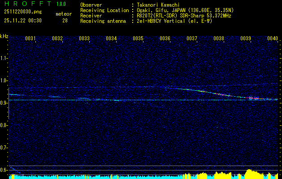
Task: Click the date 25.11.22 00:30
Action: point(23,21)
